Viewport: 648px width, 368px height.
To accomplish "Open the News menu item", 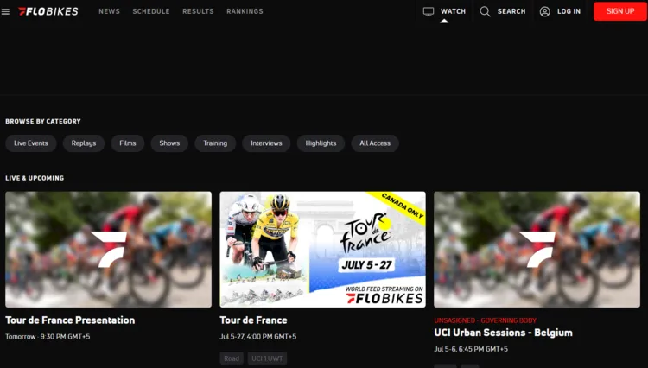I will [109, 11].
